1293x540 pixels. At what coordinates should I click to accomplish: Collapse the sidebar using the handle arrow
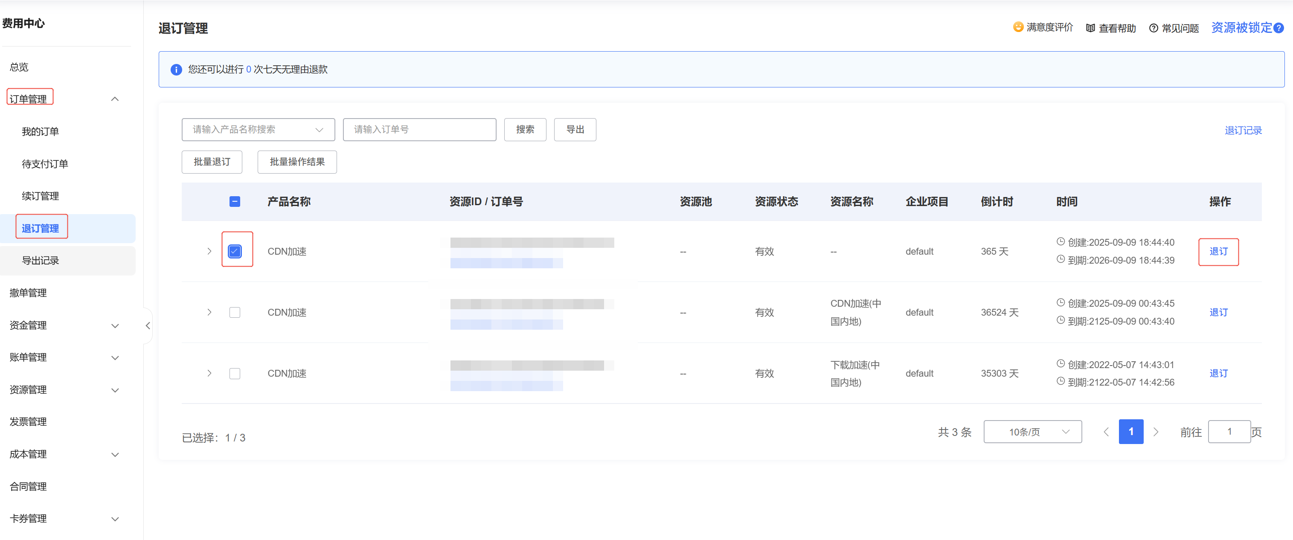pyautogui.click(x=148, y=326)
